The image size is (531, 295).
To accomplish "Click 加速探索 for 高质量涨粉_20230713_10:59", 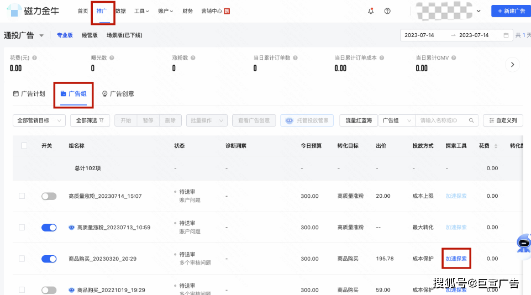I will 456,227.
